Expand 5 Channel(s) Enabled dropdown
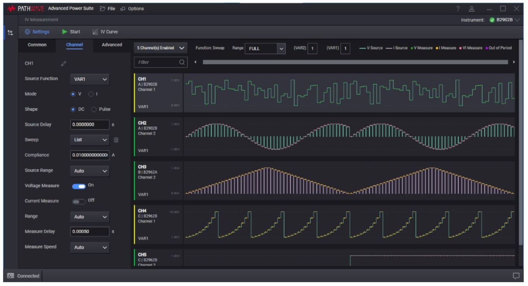This screenshot has height=286, width=528. coord(161,48)
